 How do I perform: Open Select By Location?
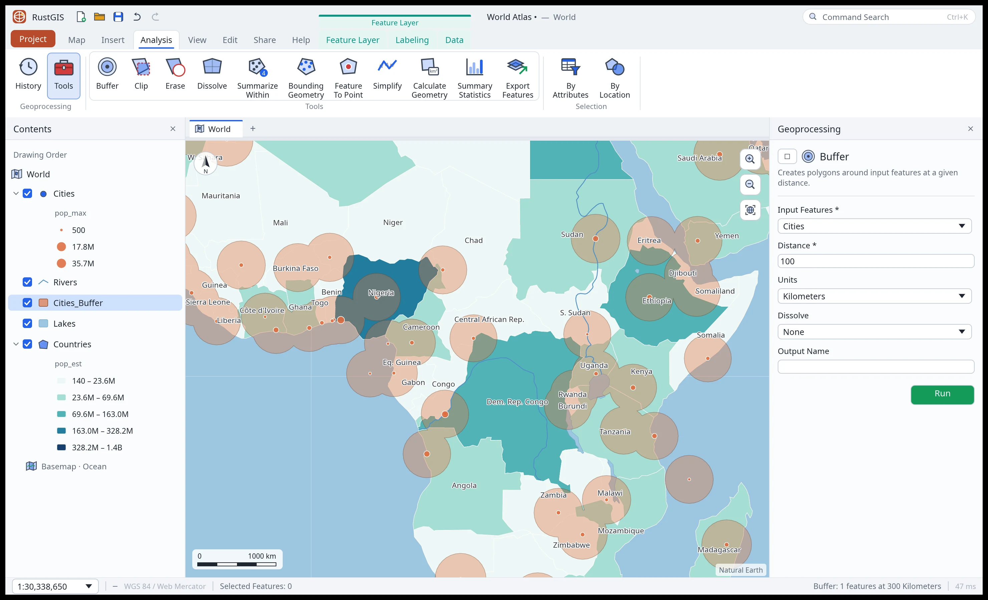[614, 77]
